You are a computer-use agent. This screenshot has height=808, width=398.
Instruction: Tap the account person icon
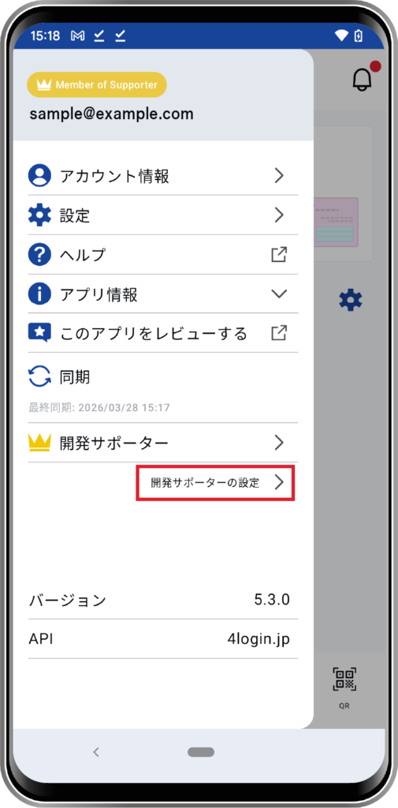39,176
